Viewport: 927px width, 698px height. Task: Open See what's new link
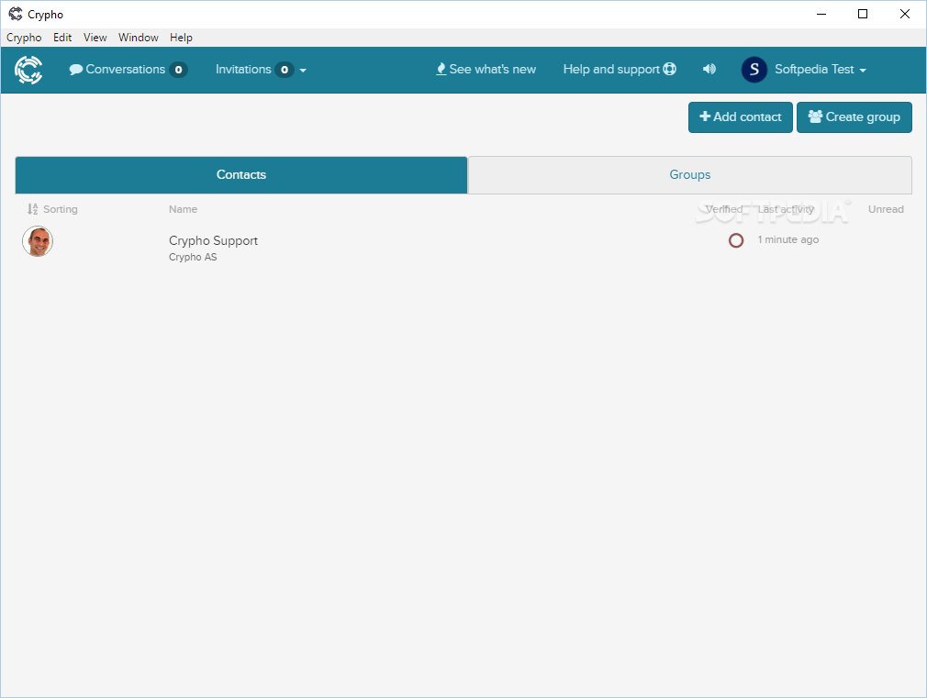[x=486, y=69]
